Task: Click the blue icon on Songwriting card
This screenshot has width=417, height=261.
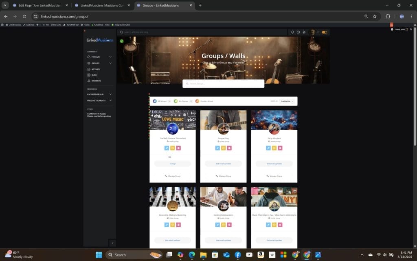Action: click(x=217, y=148)
